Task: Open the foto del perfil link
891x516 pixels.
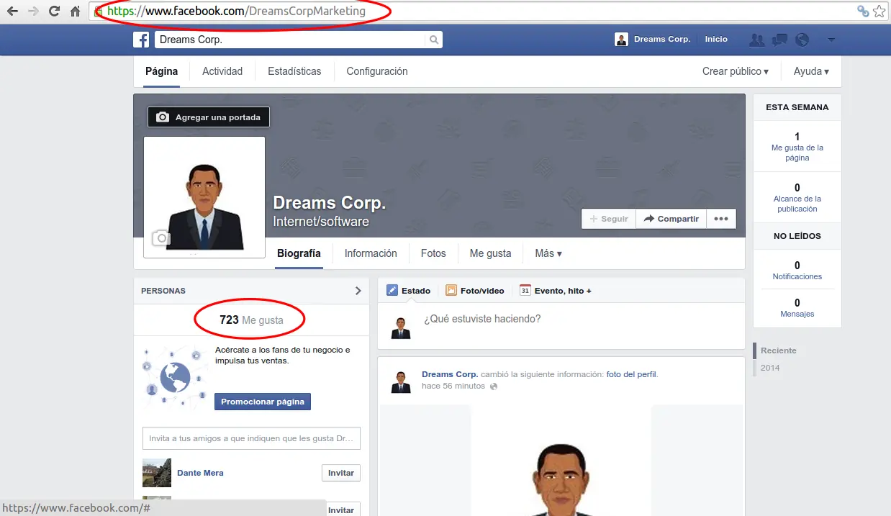Action: coord(632,374)
